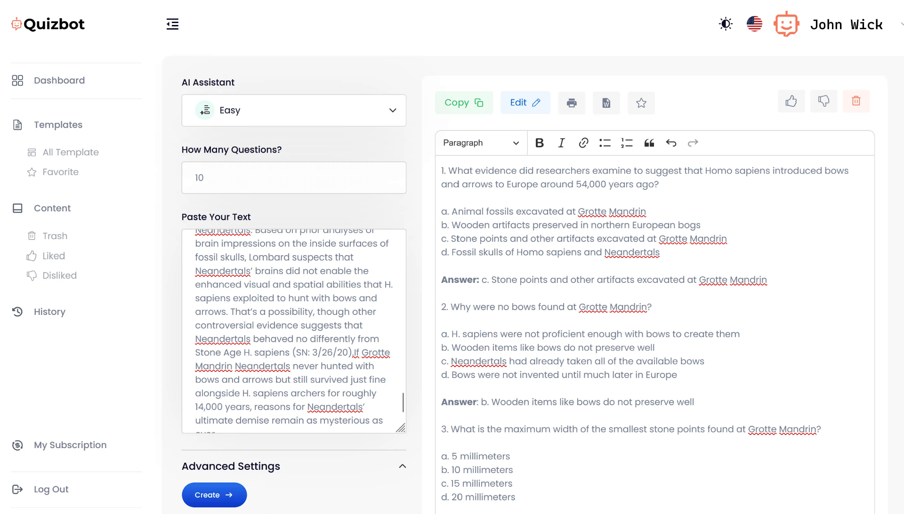Viewport: 904px width, 514px height.
Task: Click the question count input field
Action: pyautogui.click(x=294, y=177)
